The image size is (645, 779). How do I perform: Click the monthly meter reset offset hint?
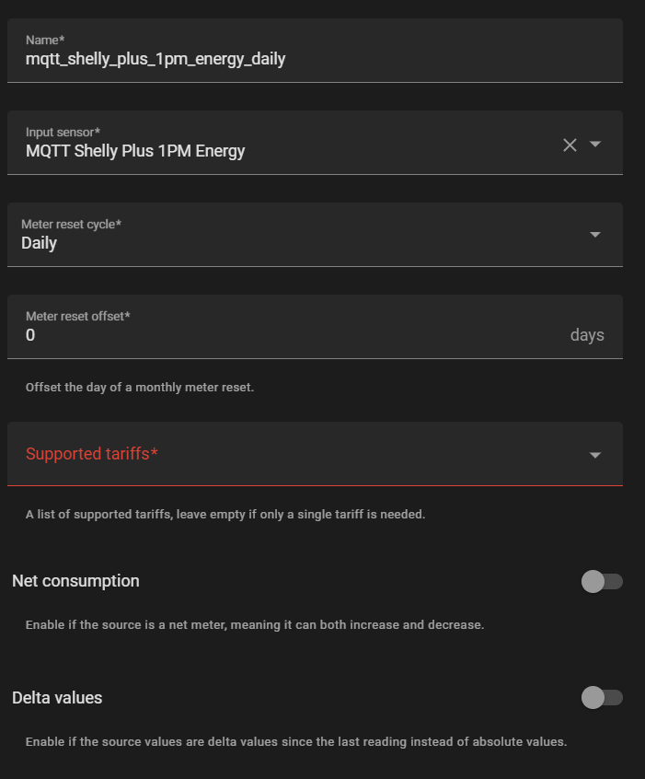(x=140, y=388)
